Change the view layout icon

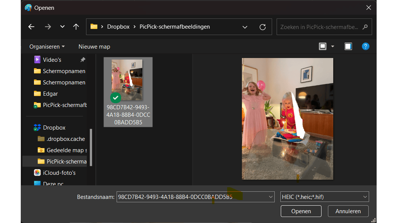[323, 46]
